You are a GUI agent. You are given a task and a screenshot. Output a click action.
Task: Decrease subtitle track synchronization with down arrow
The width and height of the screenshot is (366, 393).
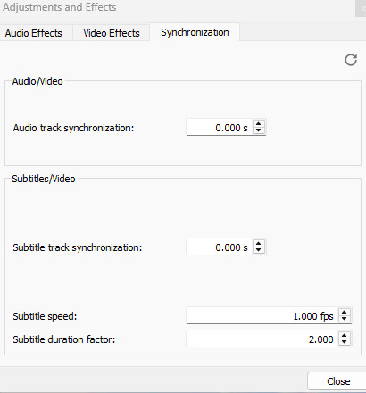pyautogui.click(x=259, y=250)
